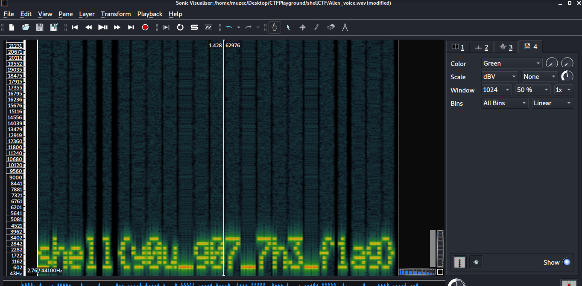Viewport: 582px width, 286px height.
Task: Open the frequency scale dropdown showing Linear
Action: (x=553, y=103)
